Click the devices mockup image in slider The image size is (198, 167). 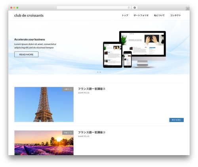(x=134, y=49)
